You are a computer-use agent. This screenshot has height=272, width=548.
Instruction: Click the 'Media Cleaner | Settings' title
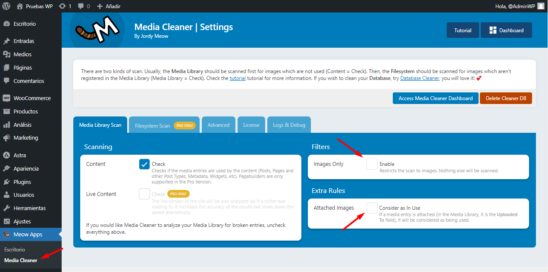pyautogui.click(x=184, y=27)
